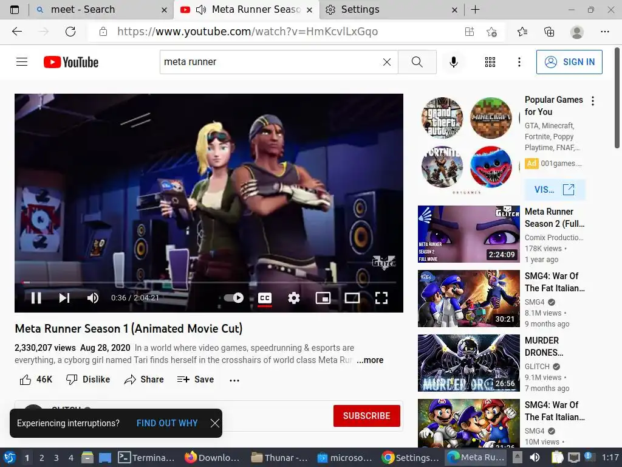Open the Favorites list
622x467 pixels.
click(x=522, y=32)
